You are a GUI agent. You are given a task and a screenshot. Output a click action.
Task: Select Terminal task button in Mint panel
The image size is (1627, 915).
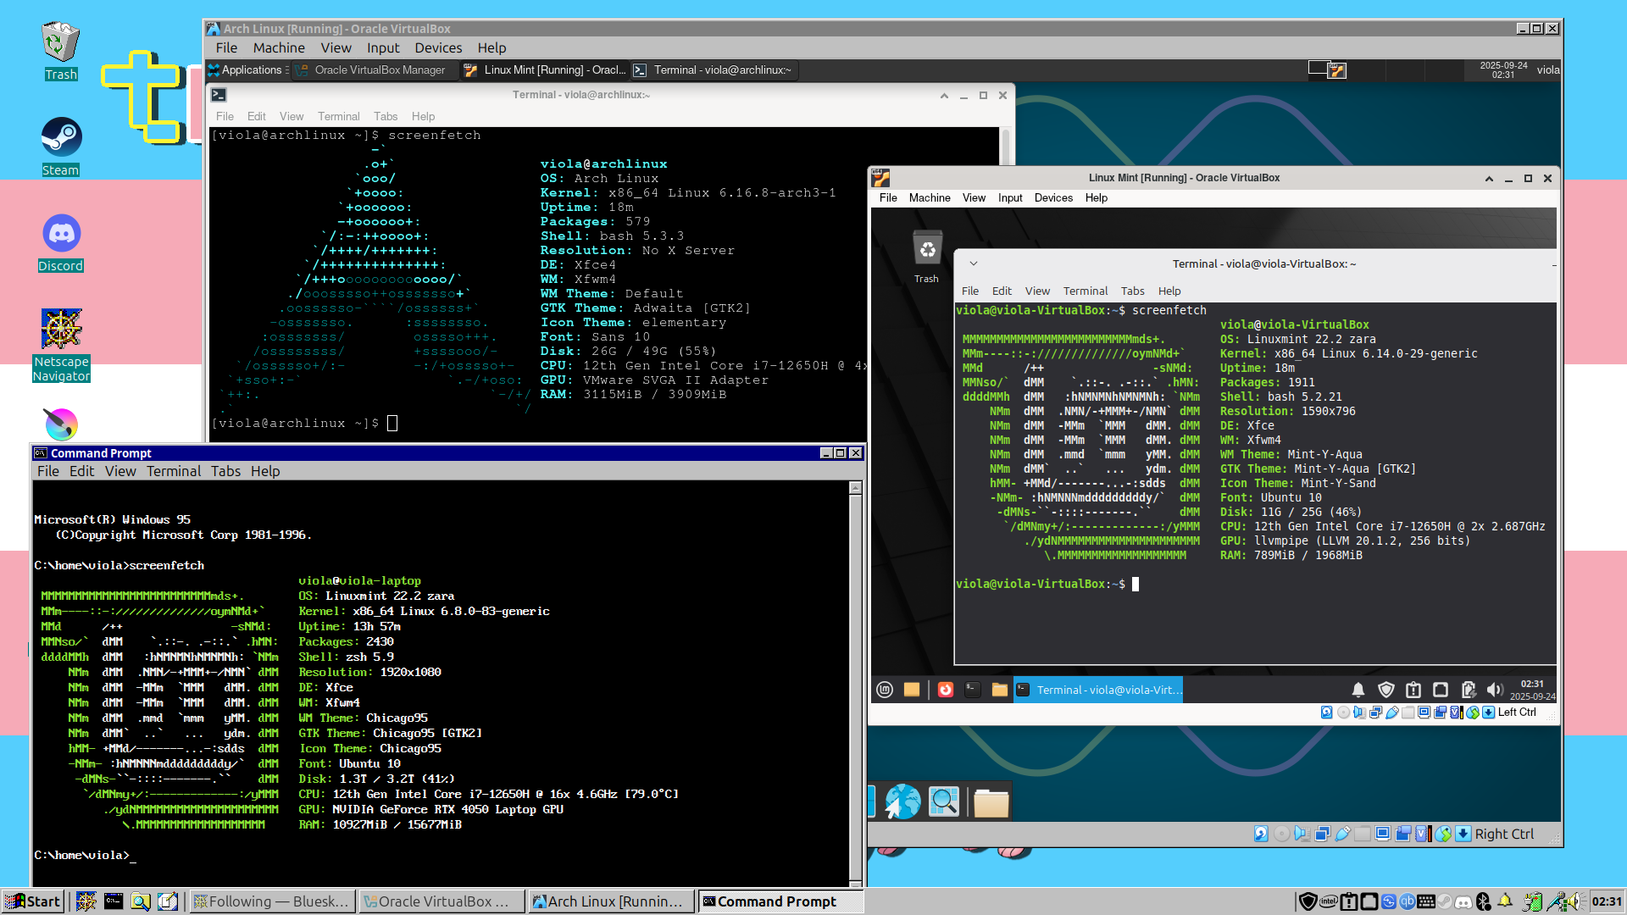[x=1098, y=690]
